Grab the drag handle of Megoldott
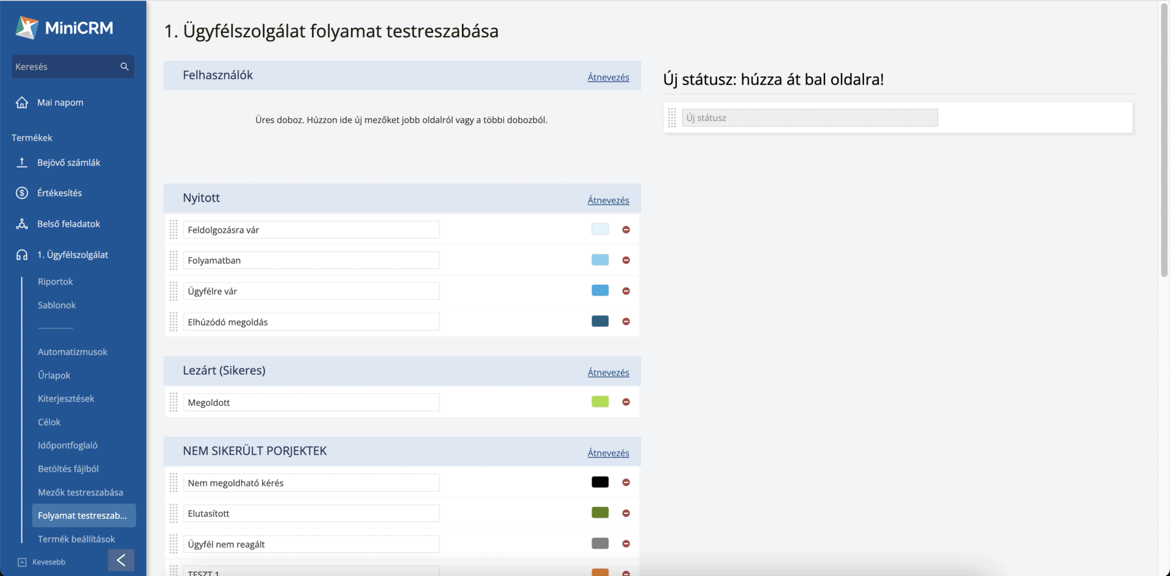 [174, 402]
